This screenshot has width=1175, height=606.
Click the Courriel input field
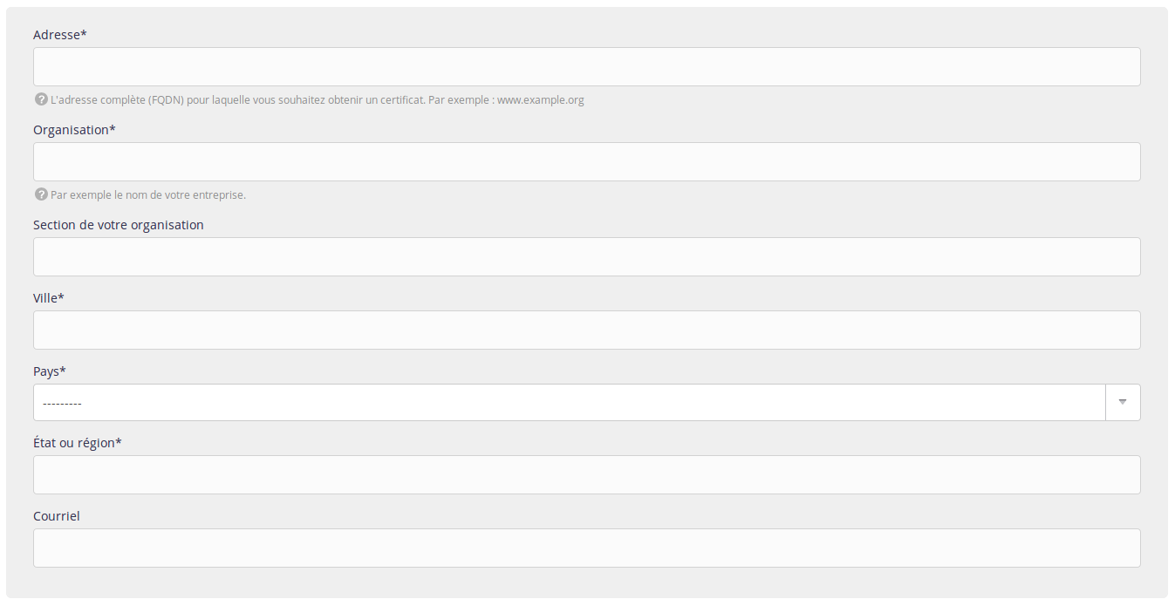pos(587,548)
